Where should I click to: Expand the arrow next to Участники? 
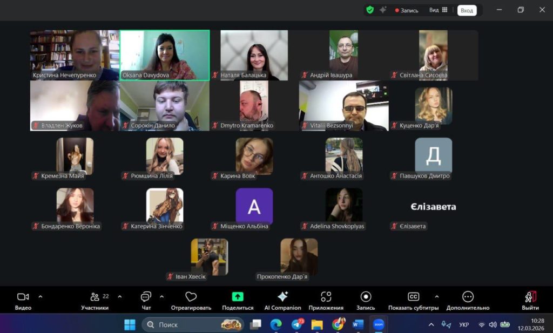[x=120, y=296]
